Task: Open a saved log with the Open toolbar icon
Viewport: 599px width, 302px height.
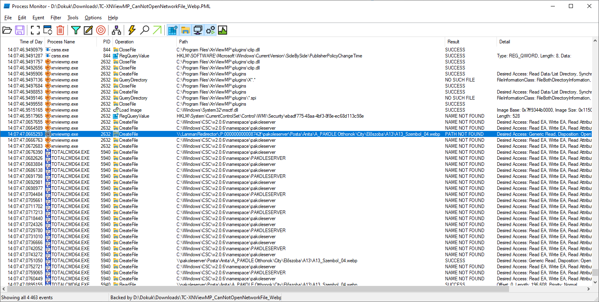Action: pyautogui.click(x=7, y=30)
